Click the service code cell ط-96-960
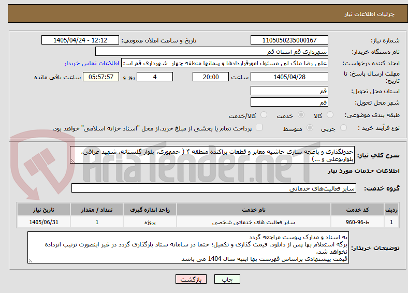Image resolution: width=408 pixels, height=293 pixels. (357, 222)
